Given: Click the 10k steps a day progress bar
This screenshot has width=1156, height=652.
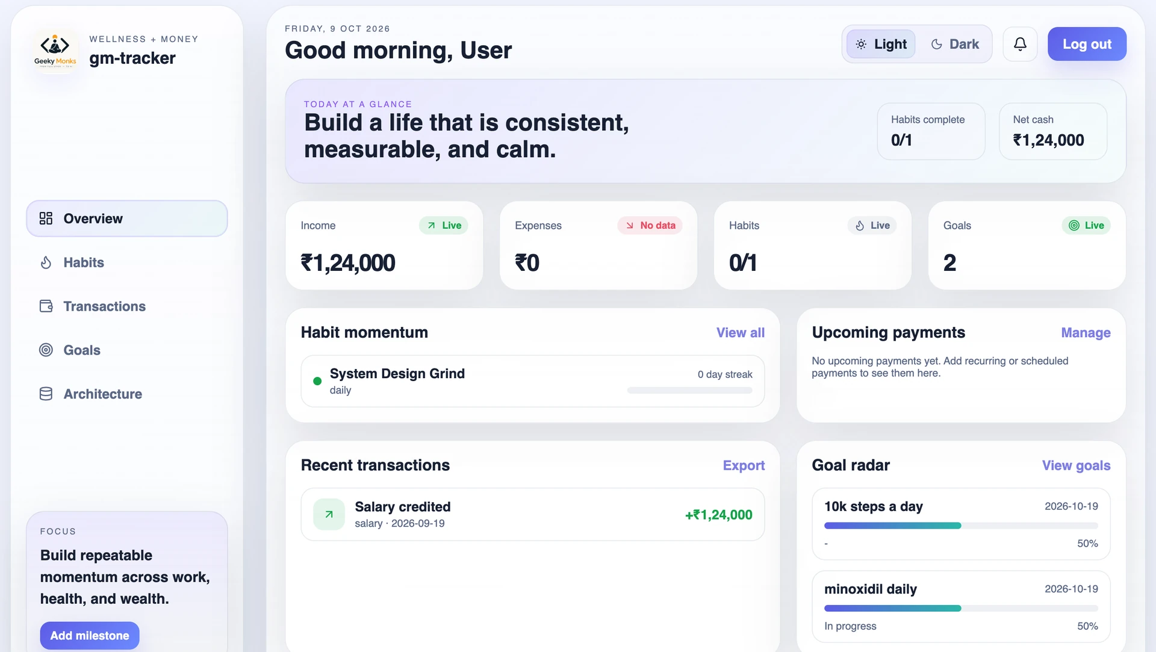Looking at the screenshot, I should (961, 526).
